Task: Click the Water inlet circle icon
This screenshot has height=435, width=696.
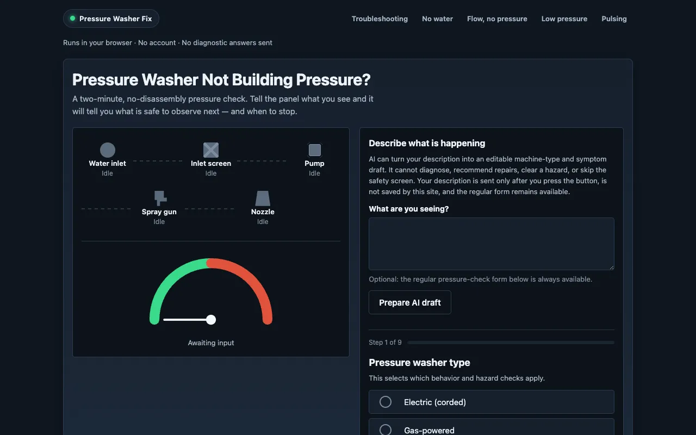Action: point(108,150)
